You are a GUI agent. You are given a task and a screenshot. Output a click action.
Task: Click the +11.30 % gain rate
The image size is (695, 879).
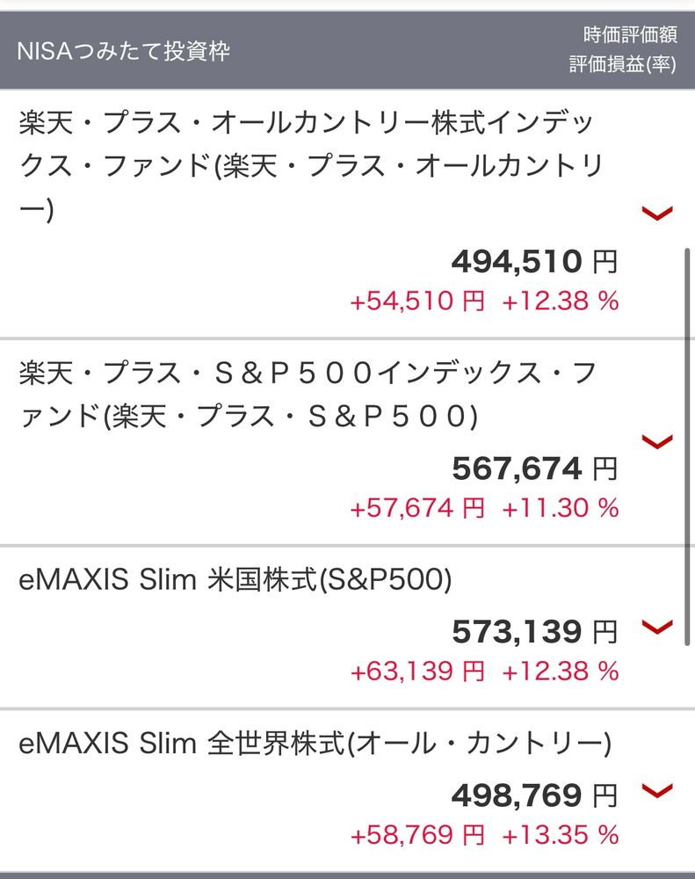pos(561,508)
